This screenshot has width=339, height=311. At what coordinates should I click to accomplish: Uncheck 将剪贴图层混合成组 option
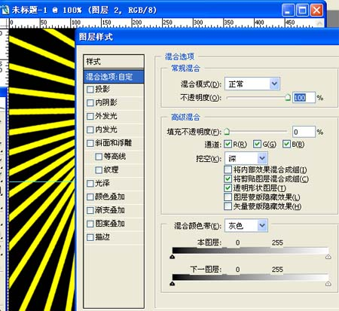pos(228,178)
